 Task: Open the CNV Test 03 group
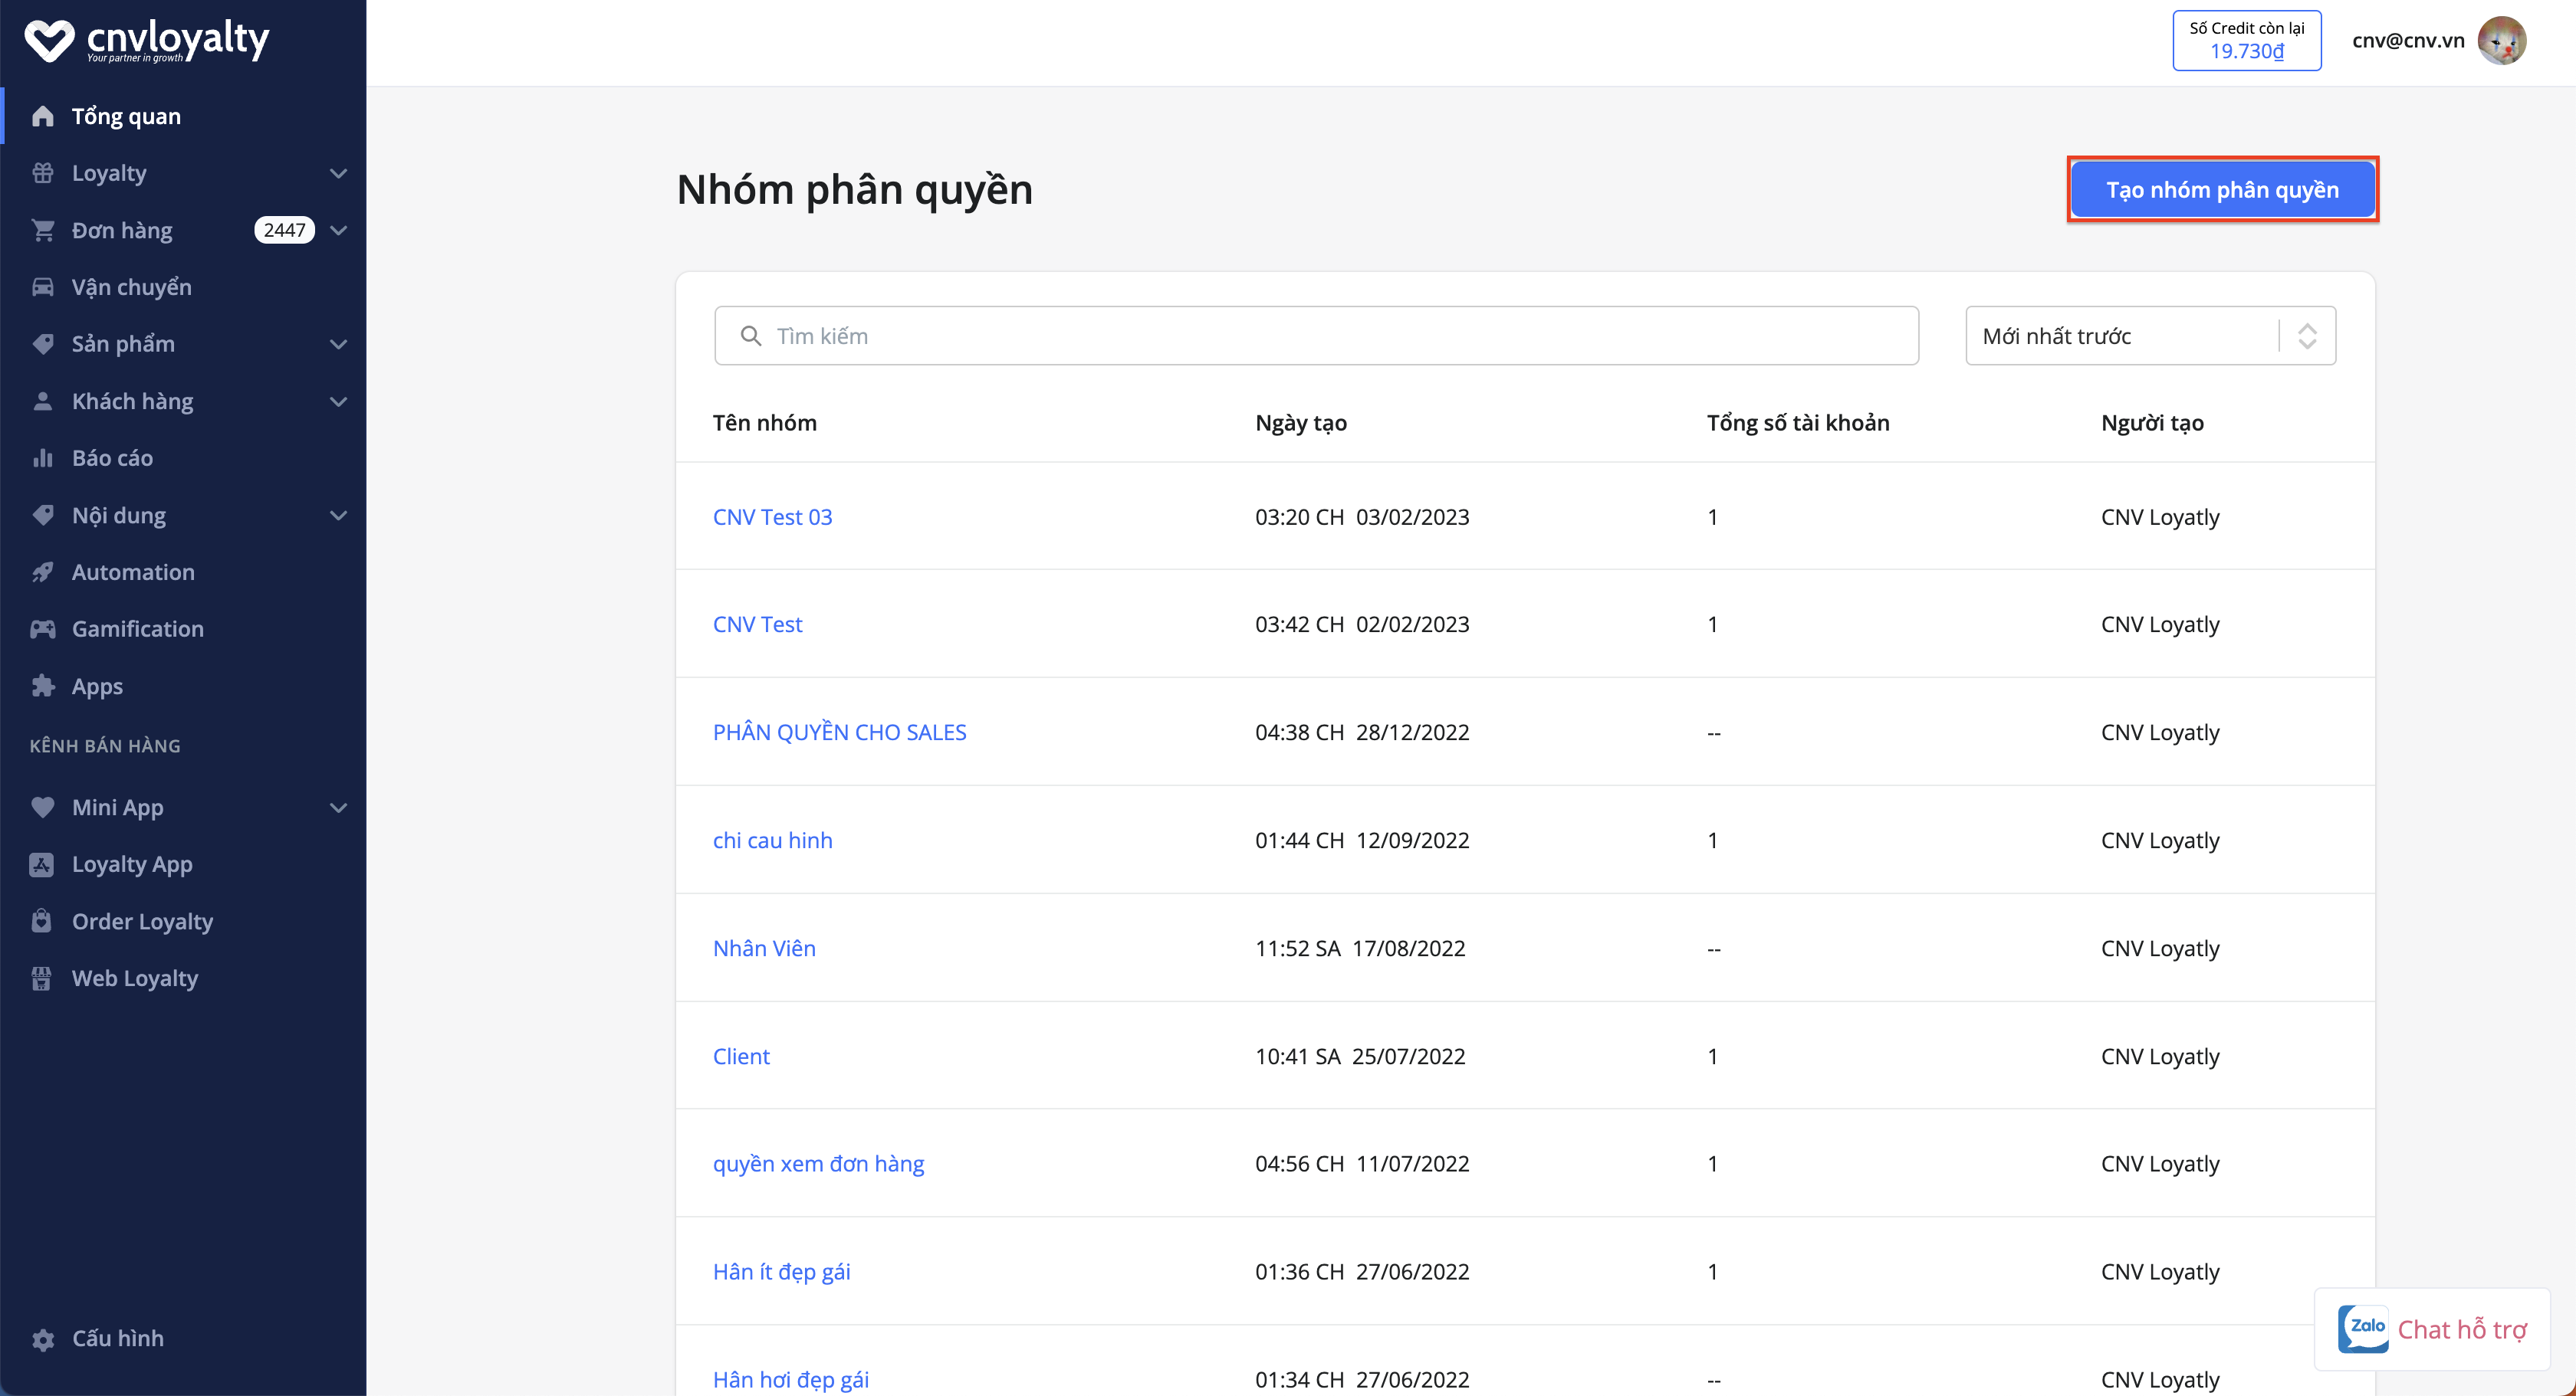tap(772, 516)
